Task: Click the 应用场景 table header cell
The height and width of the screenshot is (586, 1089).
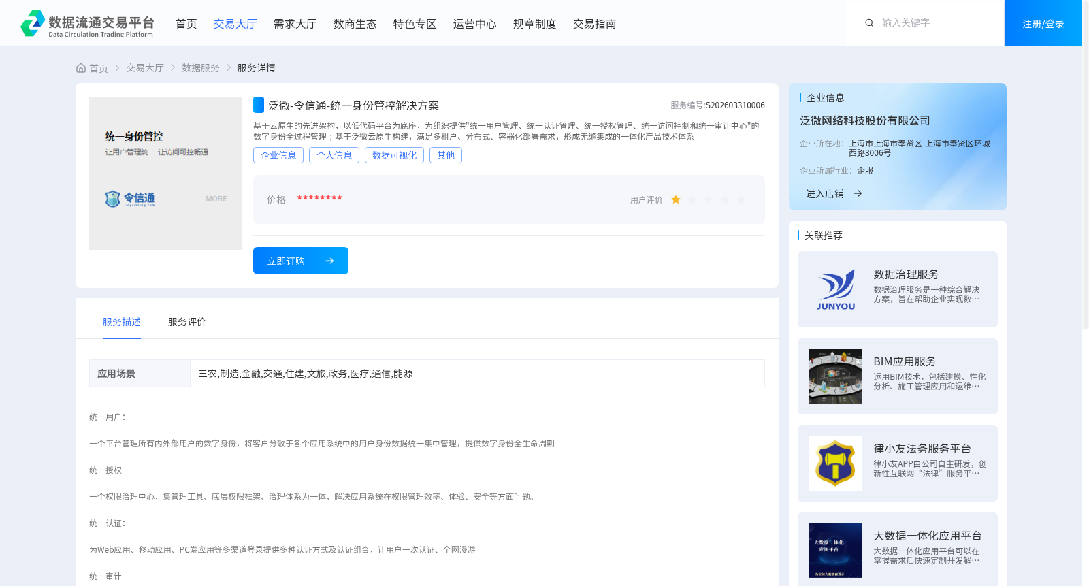Action: (140, 374)
